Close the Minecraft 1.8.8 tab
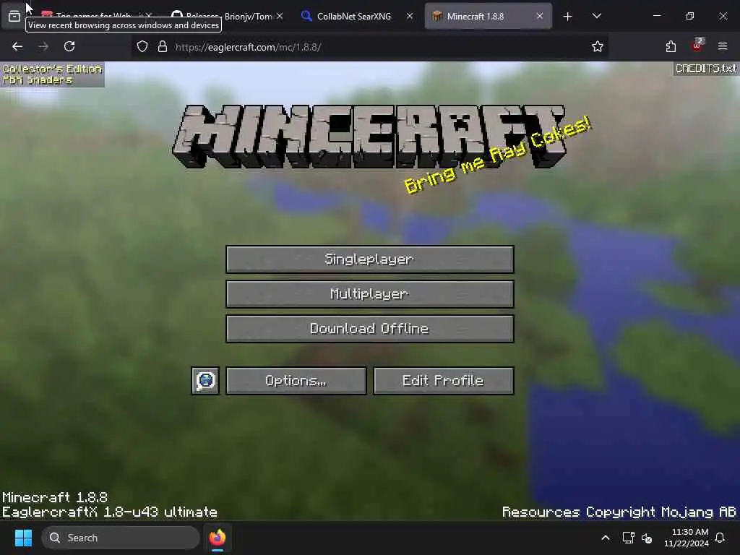Image resolution: width=740 pixels, height=555 pixels. tap(539, 16)
